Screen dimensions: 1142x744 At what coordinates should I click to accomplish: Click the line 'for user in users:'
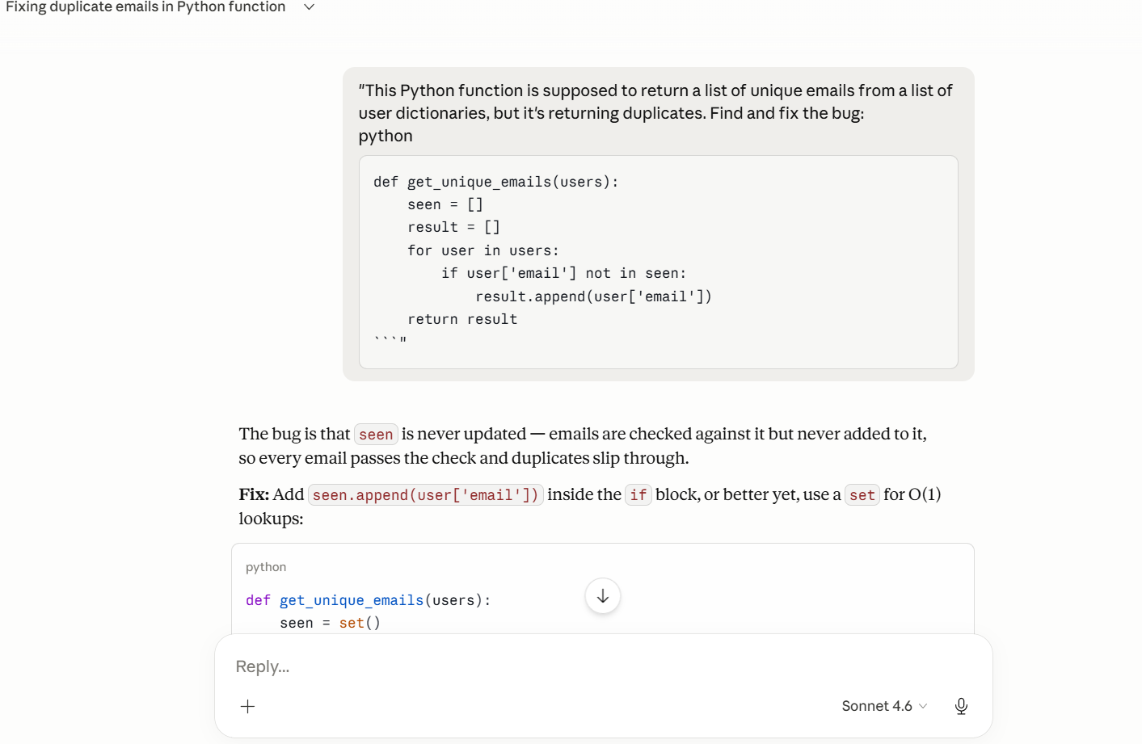tap(483, 250)
